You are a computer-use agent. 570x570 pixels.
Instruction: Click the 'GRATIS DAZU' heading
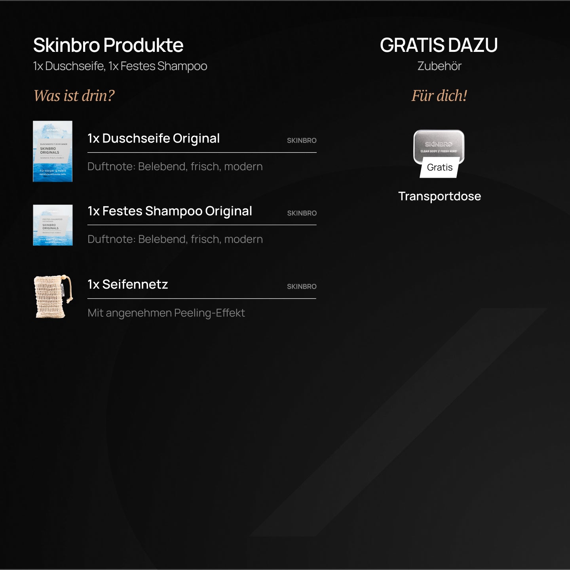(439, 45)
